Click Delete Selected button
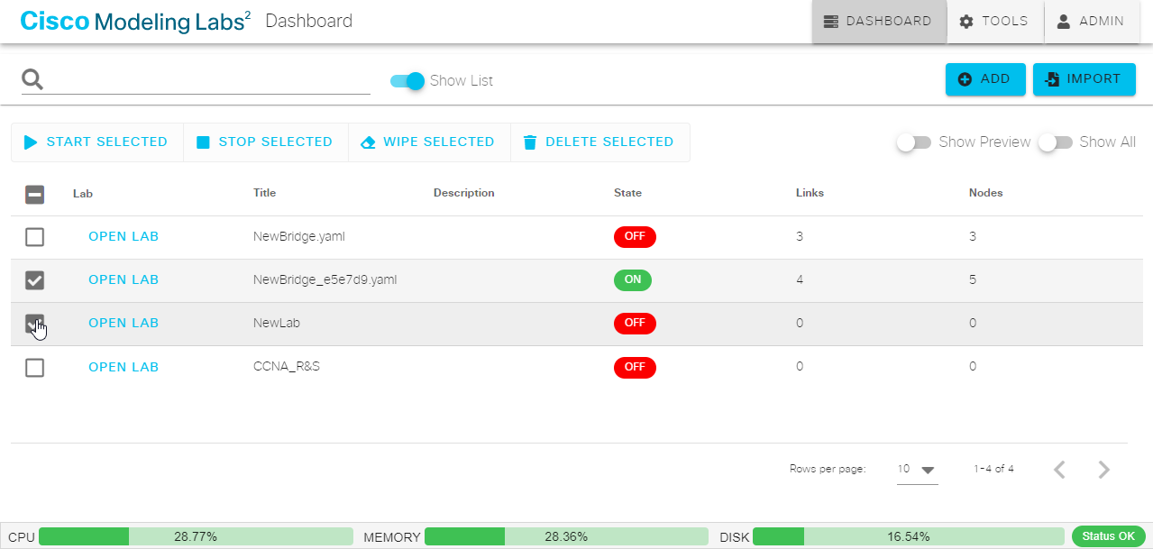This screenshot has width=1153, height=549. [599, 142]
